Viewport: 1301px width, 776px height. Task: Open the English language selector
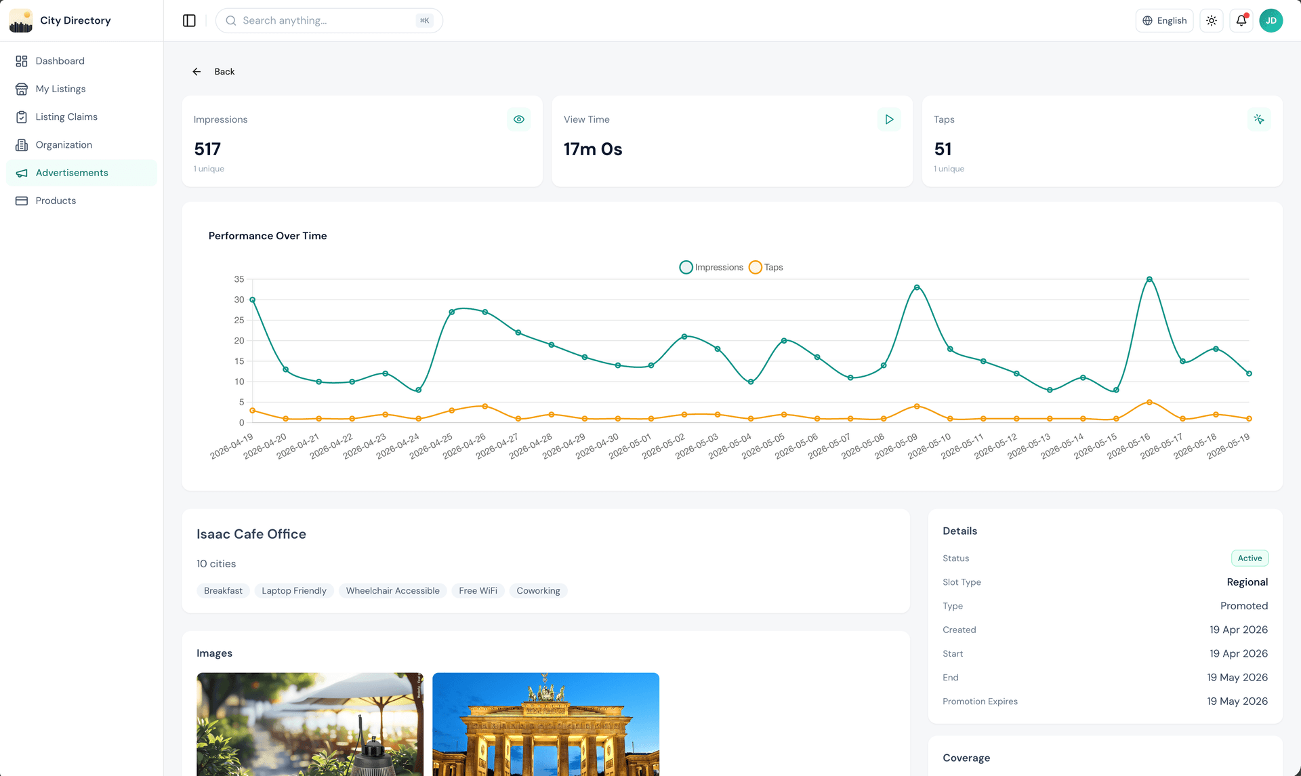point(1164,20)
